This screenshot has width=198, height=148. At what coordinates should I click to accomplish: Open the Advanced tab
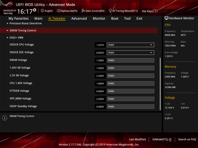pos(79,19)
